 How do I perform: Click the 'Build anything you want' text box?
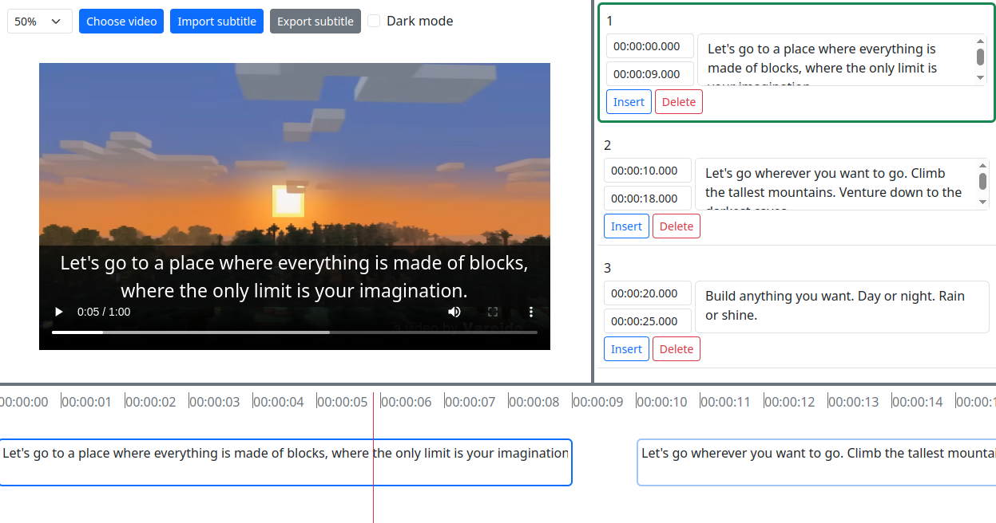843,307
